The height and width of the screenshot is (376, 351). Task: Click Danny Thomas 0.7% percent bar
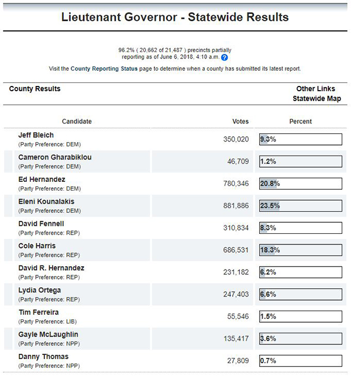pyautogui.click(x=301, y=361)
